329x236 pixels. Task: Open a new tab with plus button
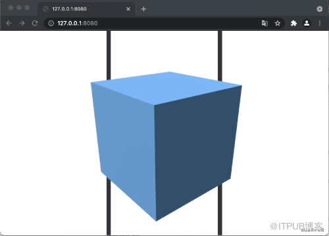pyautogui.click(x=143, y=9)
